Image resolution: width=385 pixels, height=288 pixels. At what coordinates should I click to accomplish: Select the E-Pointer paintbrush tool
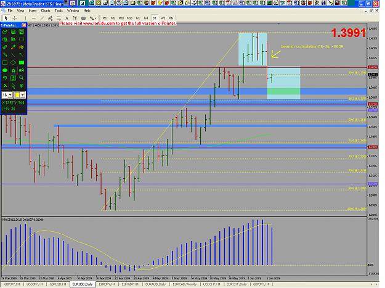pyautogui.click(x=14, y=47)
